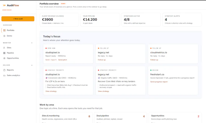This screenshot has height=123, width=206.
Task: Collapse the Deliver section chevron
Action: coord(32,65)
